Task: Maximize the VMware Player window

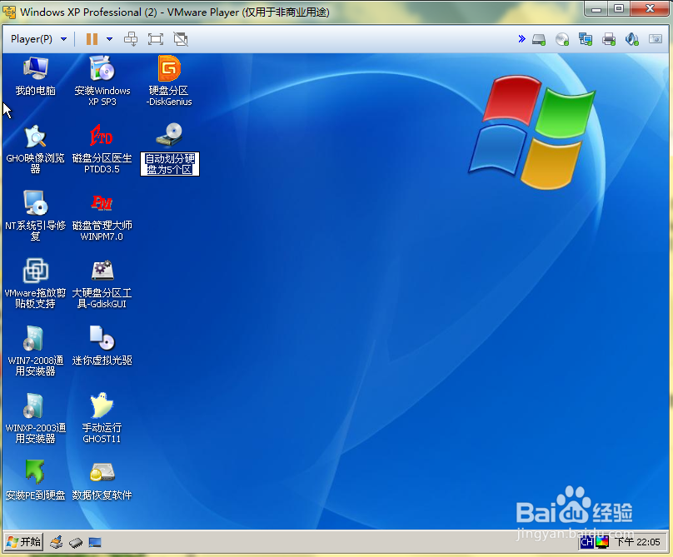Action: (x=619, y=8)
